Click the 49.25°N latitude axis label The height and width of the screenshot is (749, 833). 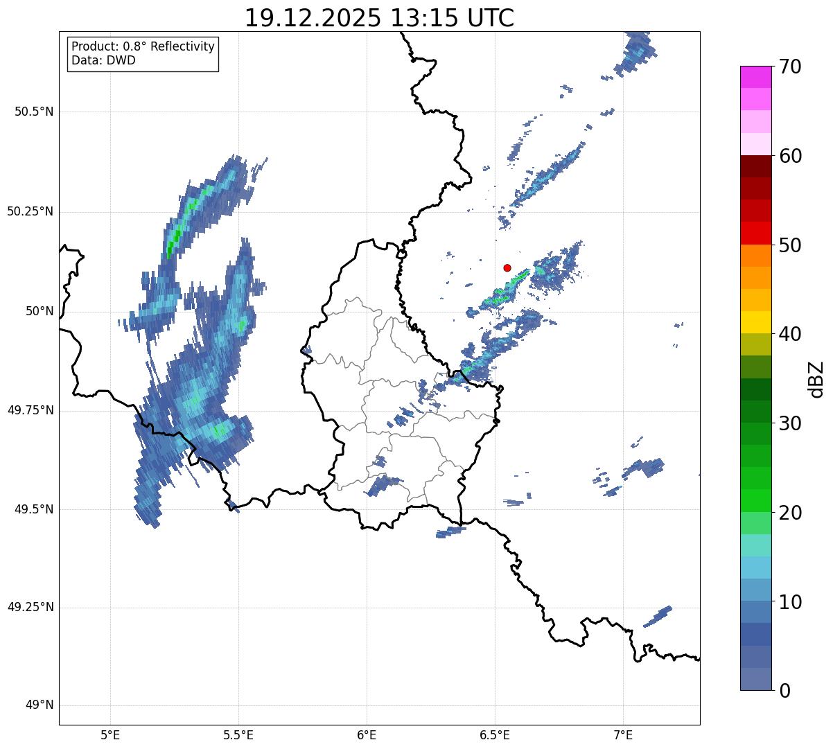pos(30,607)
